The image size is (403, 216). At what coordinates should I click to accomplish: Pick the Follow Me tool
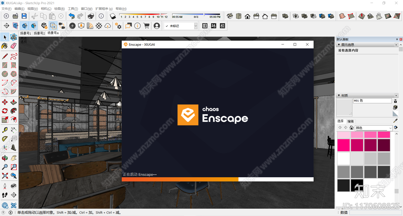(14, 111)
